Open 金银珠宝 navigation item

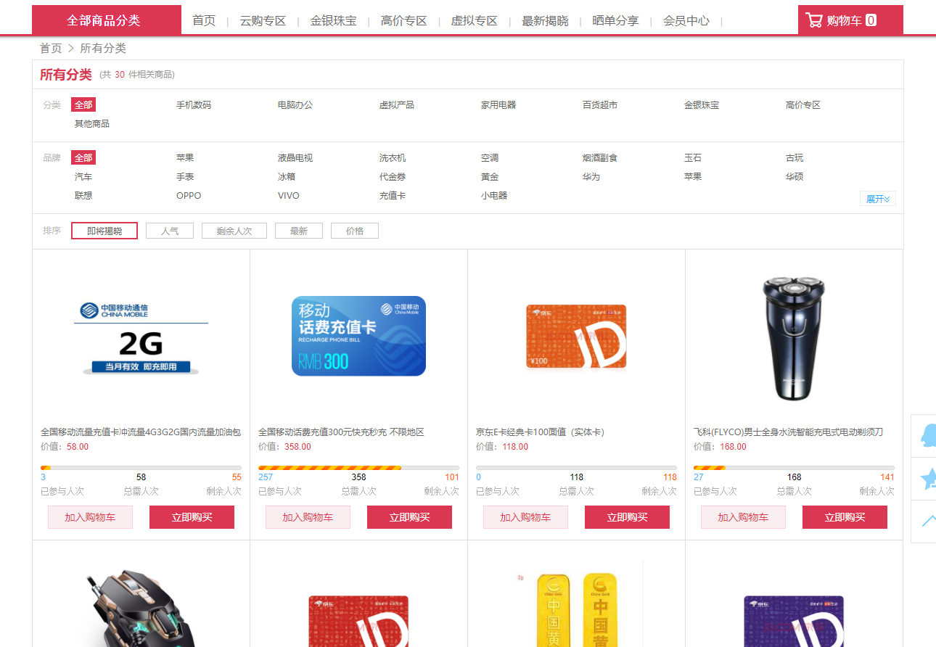333,20
